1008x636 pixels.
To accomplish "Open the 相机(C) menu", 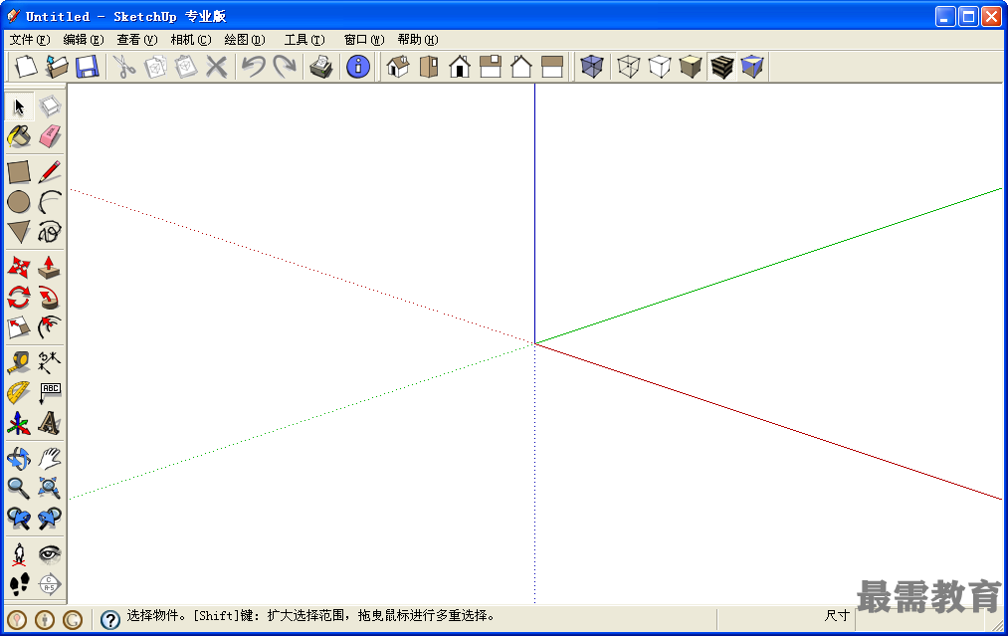I will (x=191, y=40).
